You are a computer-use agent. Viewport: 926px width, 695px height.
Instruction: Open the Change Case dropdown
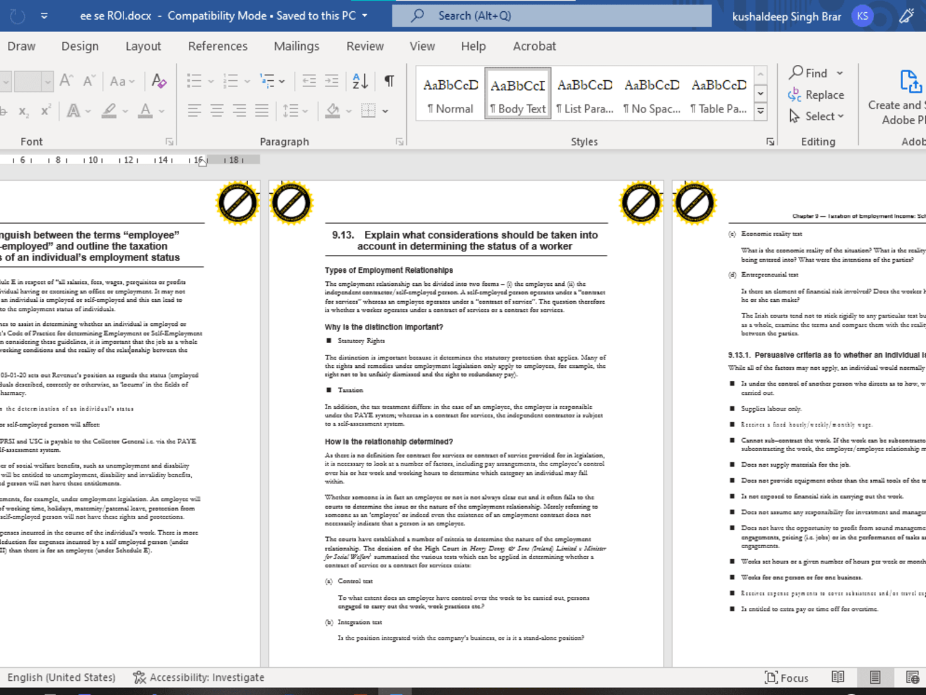point(122,81)
